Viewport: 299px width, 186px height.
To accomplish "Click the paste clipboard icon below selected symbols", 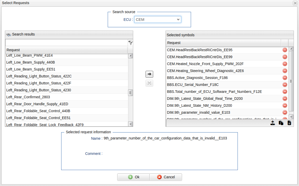I will 281,123.
